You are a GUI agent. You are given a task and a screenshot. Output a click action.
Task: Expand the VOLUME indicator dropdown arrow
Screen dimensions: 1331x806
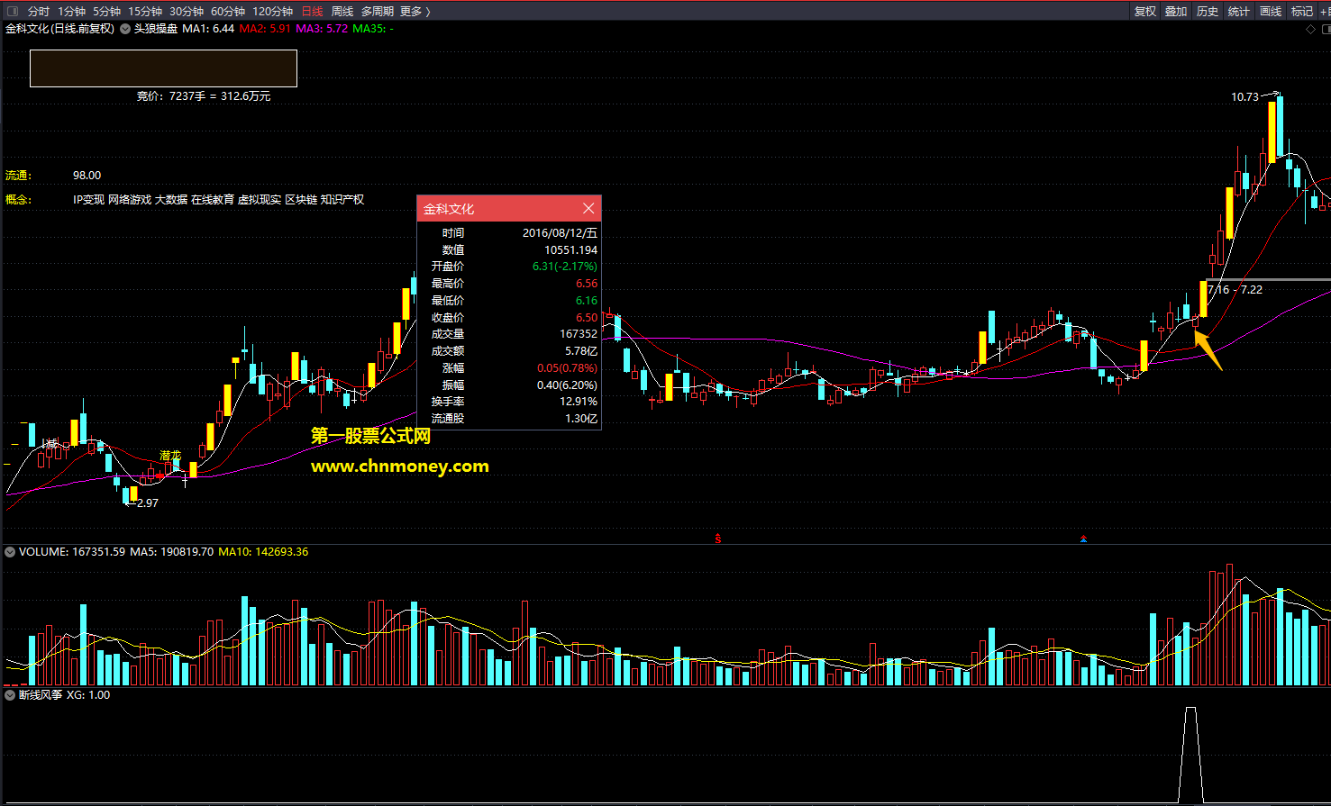[x=10, y=551]
